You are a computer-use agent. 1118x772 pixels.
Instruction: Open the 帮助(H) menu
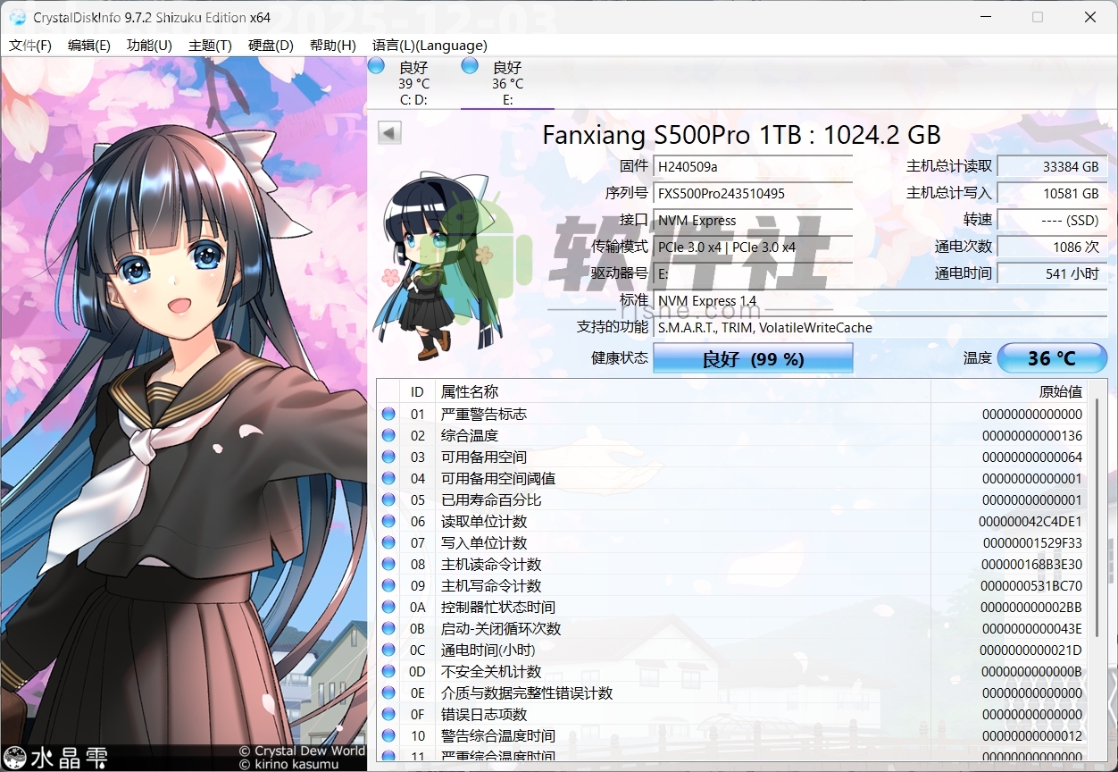tap(332, 45)
